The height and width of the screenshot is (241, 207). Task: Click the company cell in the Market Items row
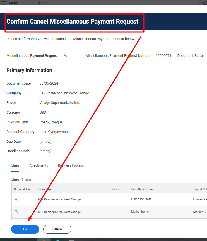(x=73, y=212)
